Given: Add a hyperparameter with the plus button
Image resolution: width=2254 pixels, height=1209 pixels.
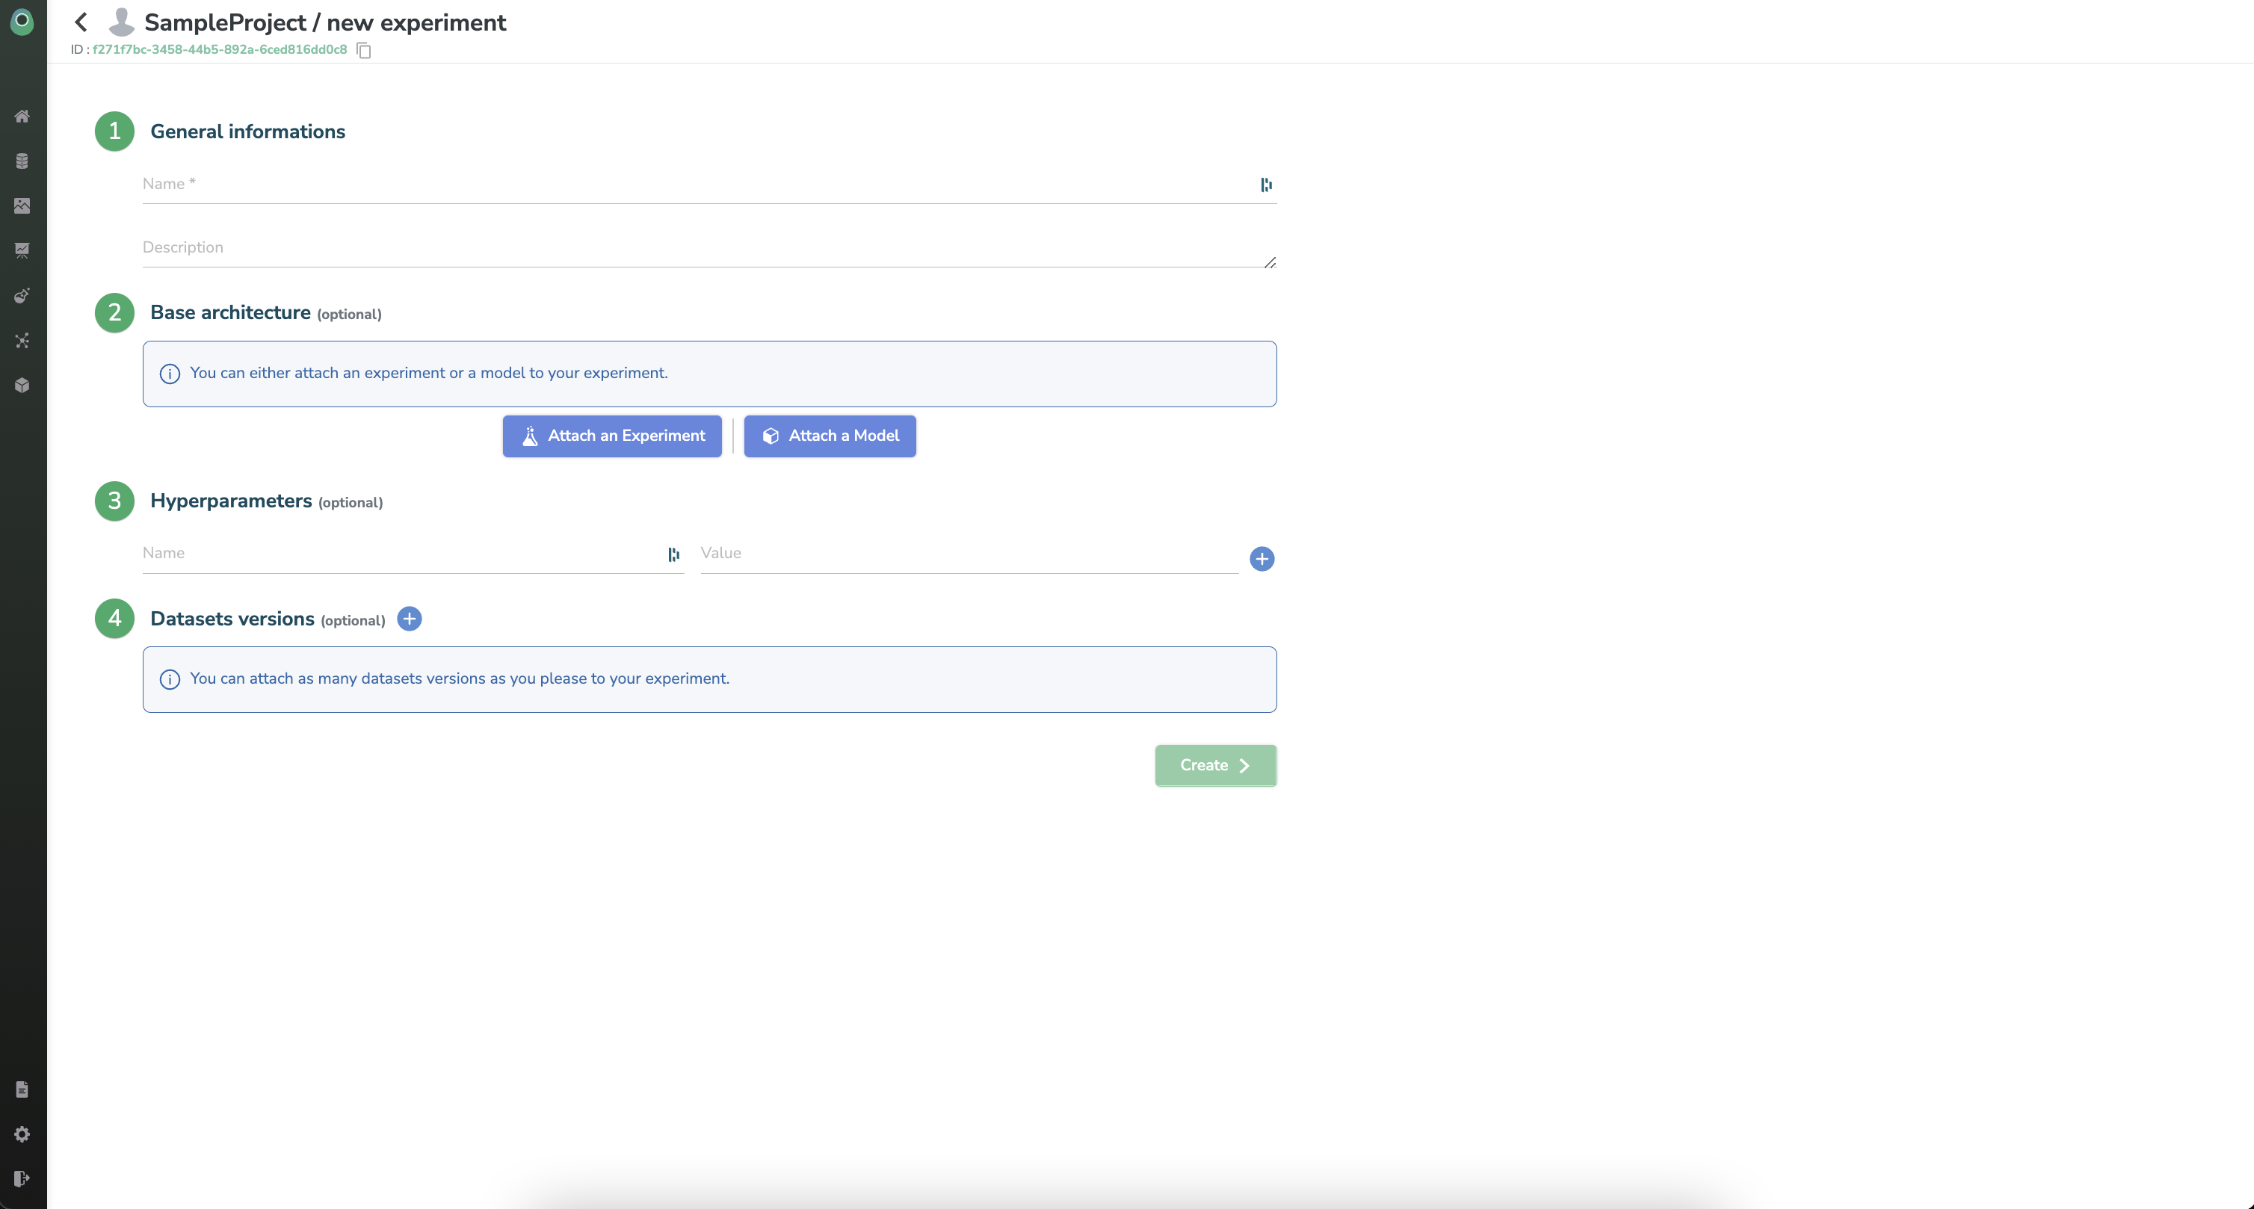Looking at the screenshot, I should [1261, 559].
